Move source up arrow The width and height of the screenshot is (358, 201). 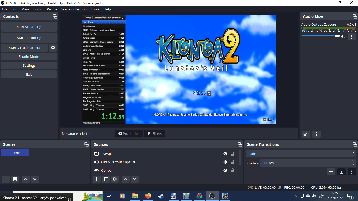tap(126, 179)
